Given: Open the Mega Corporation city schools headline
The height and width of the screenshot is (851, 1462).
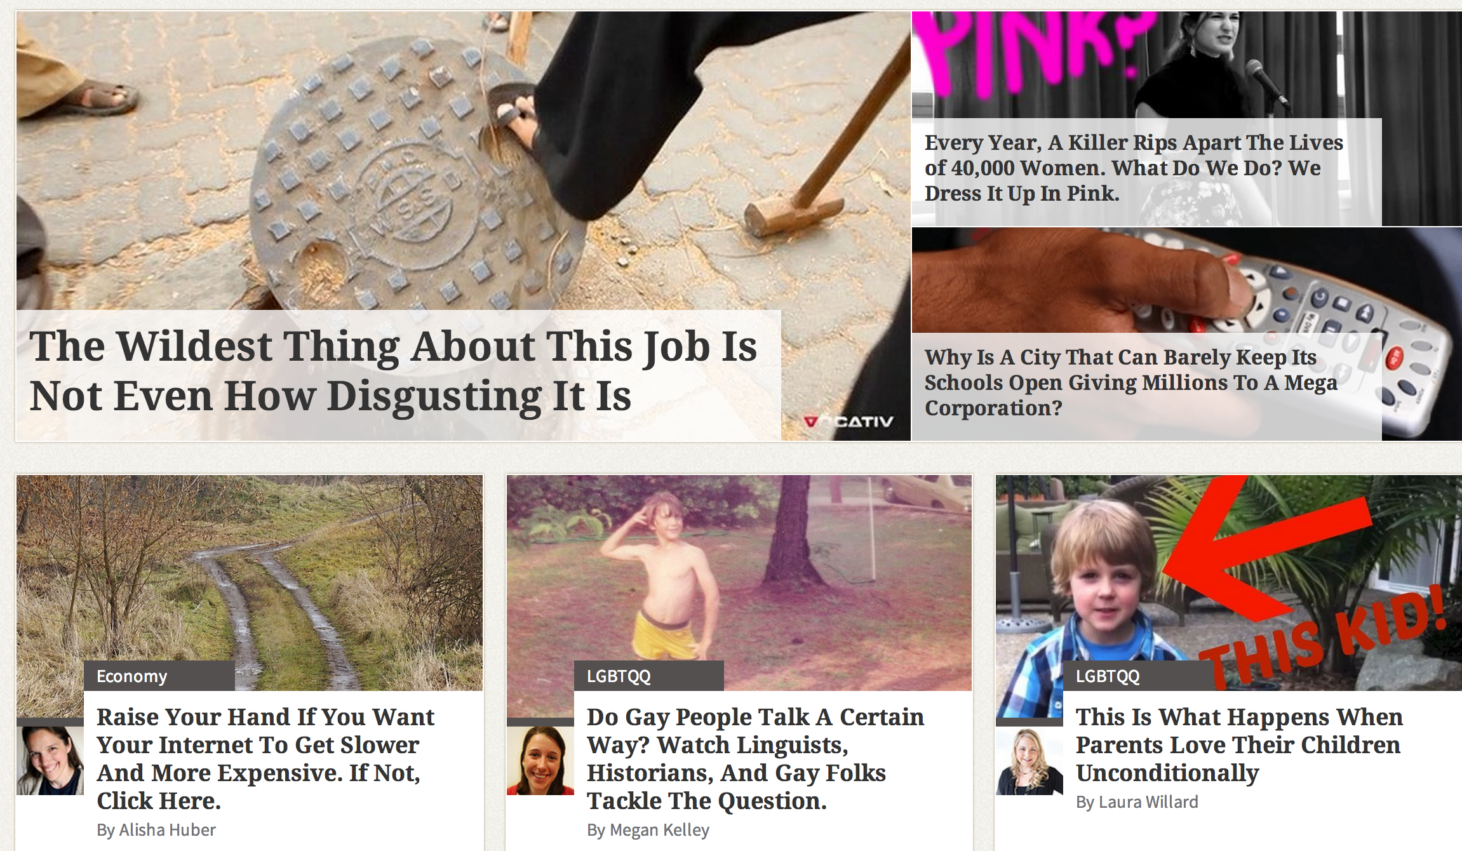Looking at the screenshot, I should (1130, 382).
